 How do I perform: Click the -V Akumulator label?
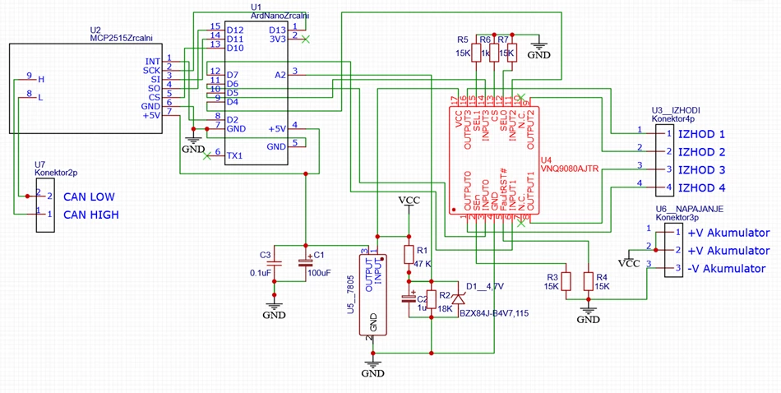(x=728, y=269)
